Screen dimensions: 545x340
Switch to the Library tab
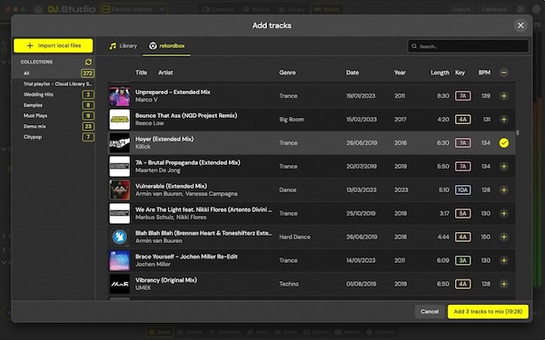pos(123,46)
